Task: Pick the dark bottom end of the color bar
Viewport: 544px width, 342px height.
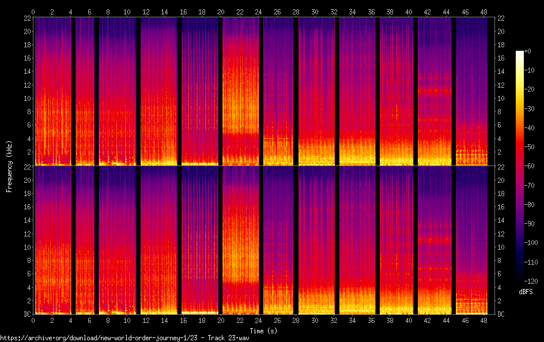Action: [520, 279]
